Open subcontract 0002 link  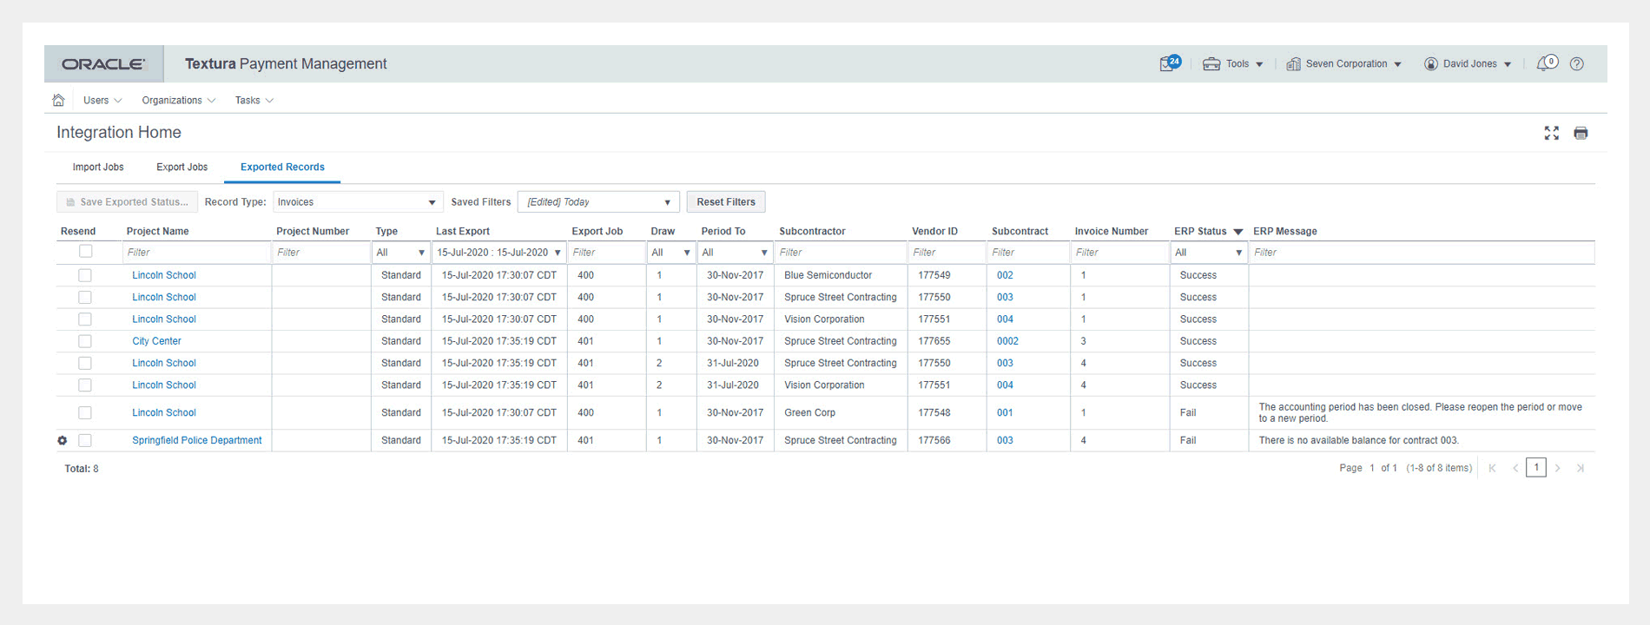click(1007, 341)
